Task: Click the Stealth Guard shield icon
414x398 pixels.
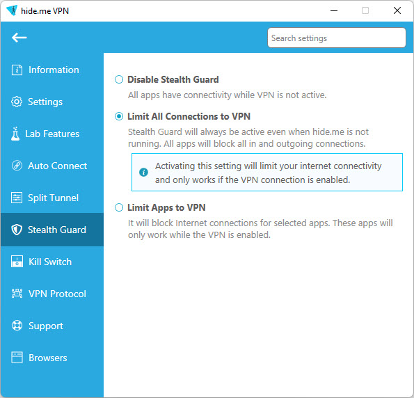Action: tap(17, 230)
